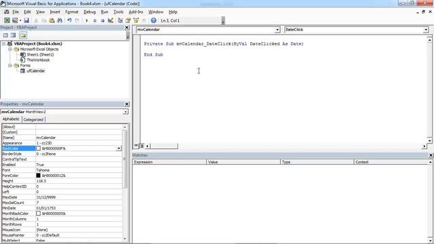Viewport: 434px width, 244px height.
Task: Open the BackColor value dropdown arrow
Action: click(119, 148)
